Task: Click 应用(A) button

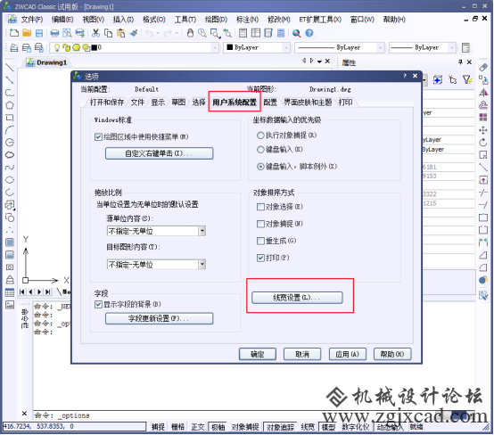Action: pyautogui.click(x=348, y=354)
